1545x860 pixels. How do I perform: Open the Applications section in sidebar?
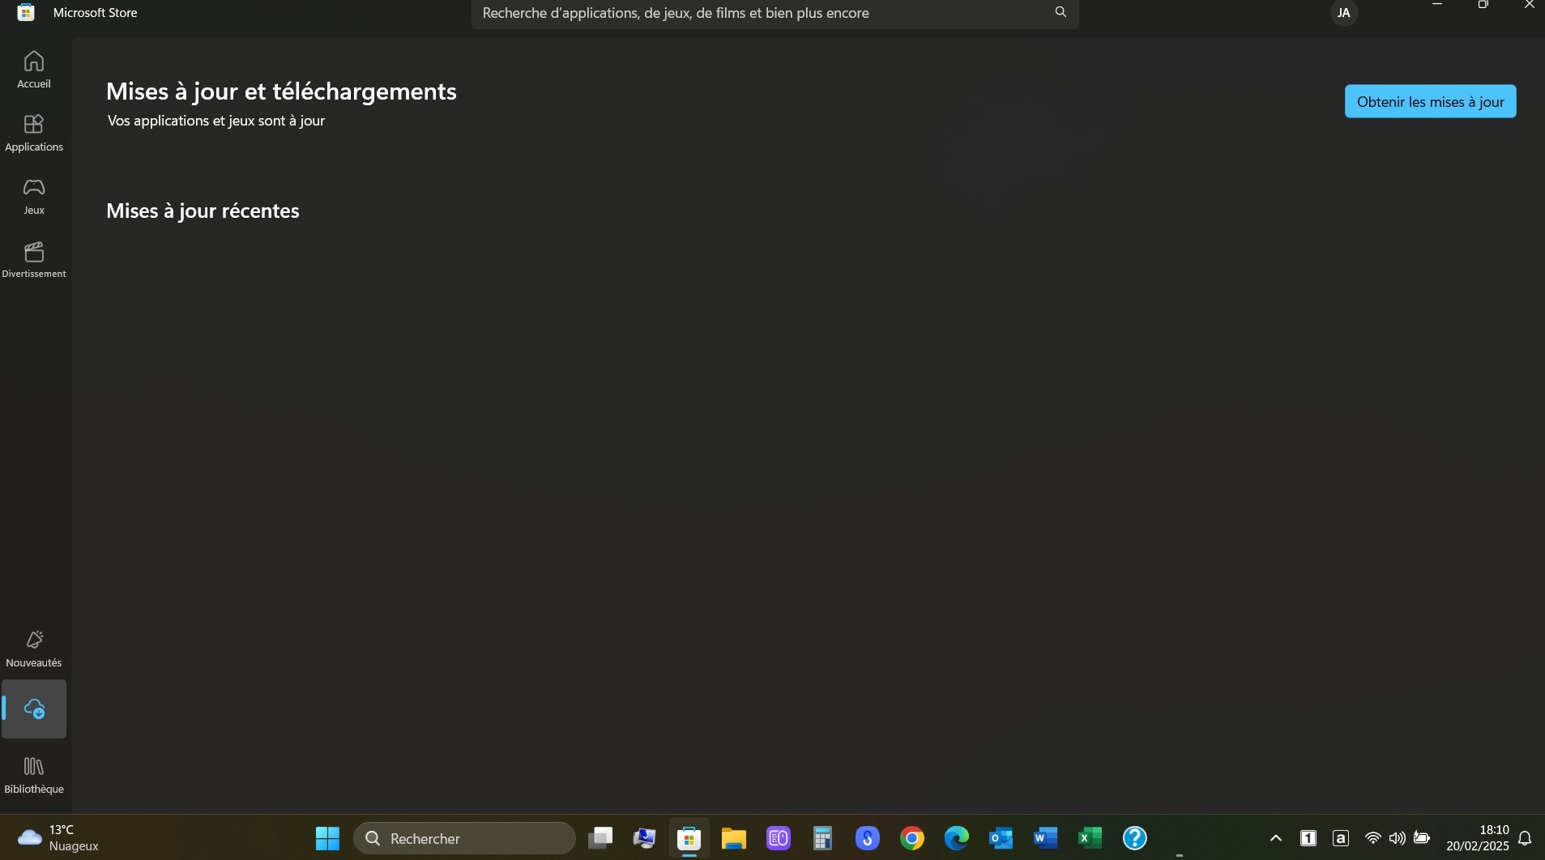tap(34, 133)
